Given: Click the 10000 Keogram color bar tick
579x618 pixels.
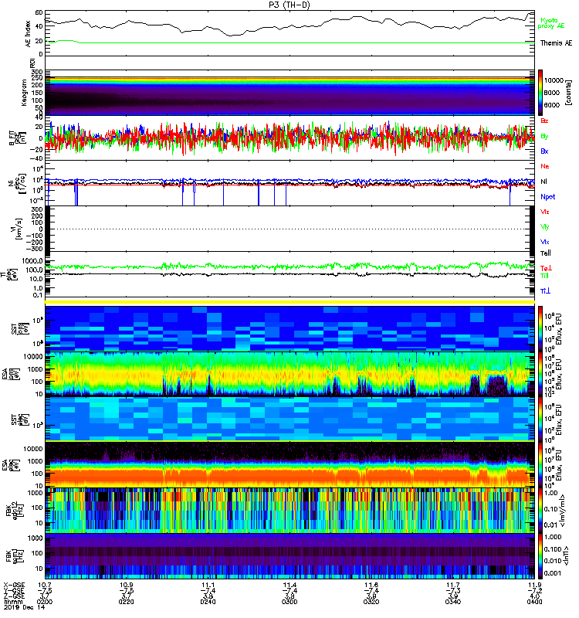Looking at the screenshot, I should [x=554, y=80].
